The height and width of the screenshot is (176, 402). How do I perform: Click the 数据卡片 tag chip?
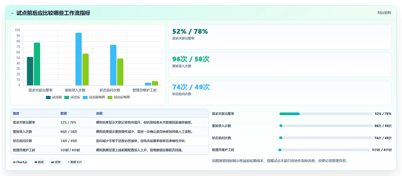click(x=75, y=162)
